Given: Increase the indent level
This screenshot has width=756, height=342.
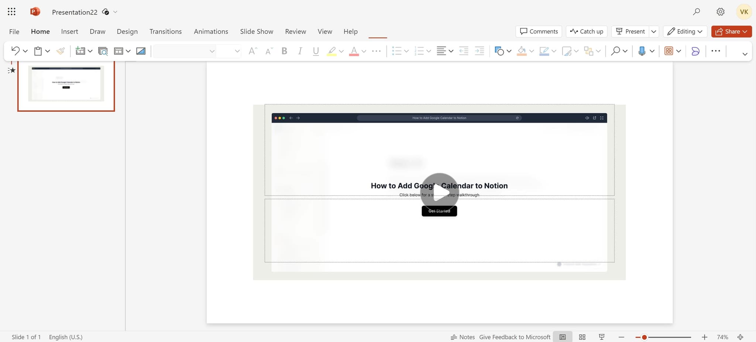Looking at the screenshot, I should coord(480,51).
